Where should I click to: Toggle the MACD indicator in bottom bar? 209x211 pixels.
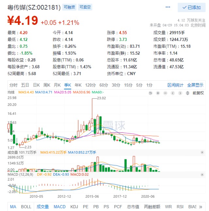pos(59,207)
